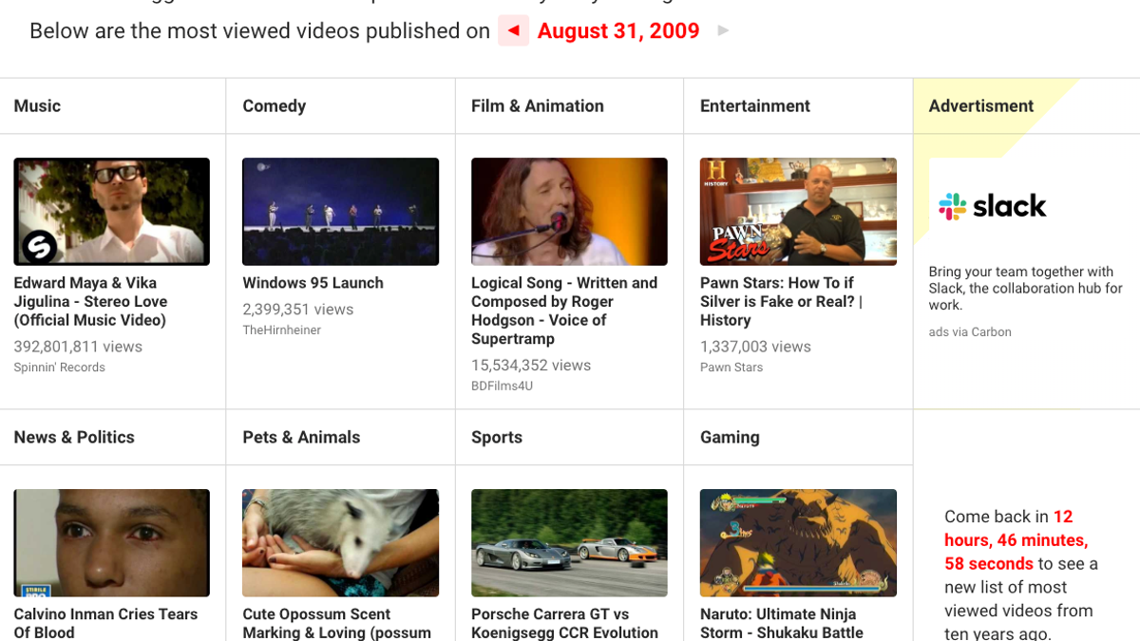Open Windows 95 Launch video thumbnail
This screenshot has width=1140, height=641.
(340, 211)
